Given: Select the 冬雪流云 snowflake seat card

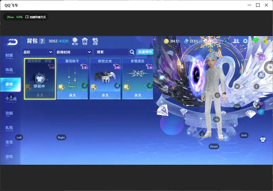Looking at the screenshot, I should coord(138,79).
